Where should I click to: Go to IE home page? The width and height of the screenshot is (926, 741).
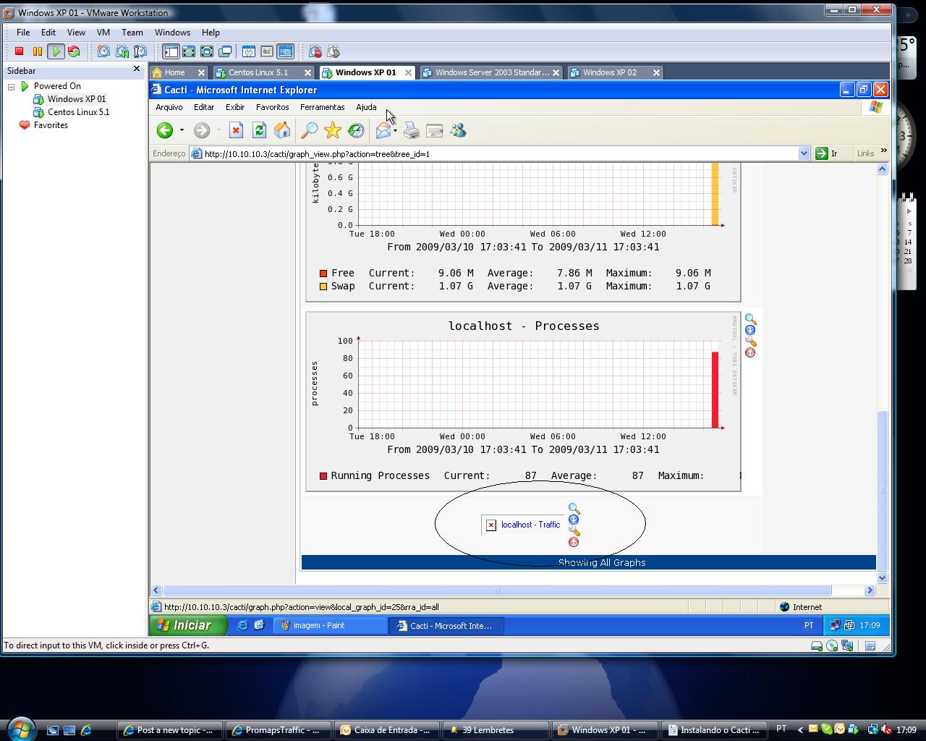point(282,130)
